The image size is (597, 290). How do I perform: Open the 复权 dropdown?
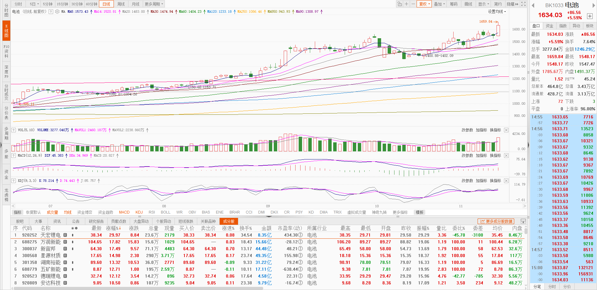(424, 4)
